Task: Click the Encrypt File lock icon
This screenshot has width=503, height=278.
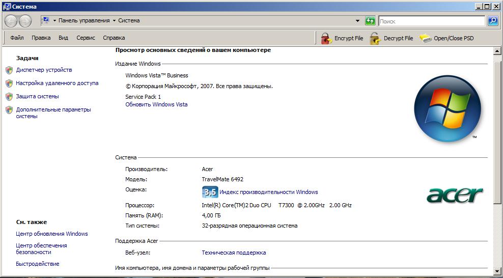Action: [x=326, y=38]
